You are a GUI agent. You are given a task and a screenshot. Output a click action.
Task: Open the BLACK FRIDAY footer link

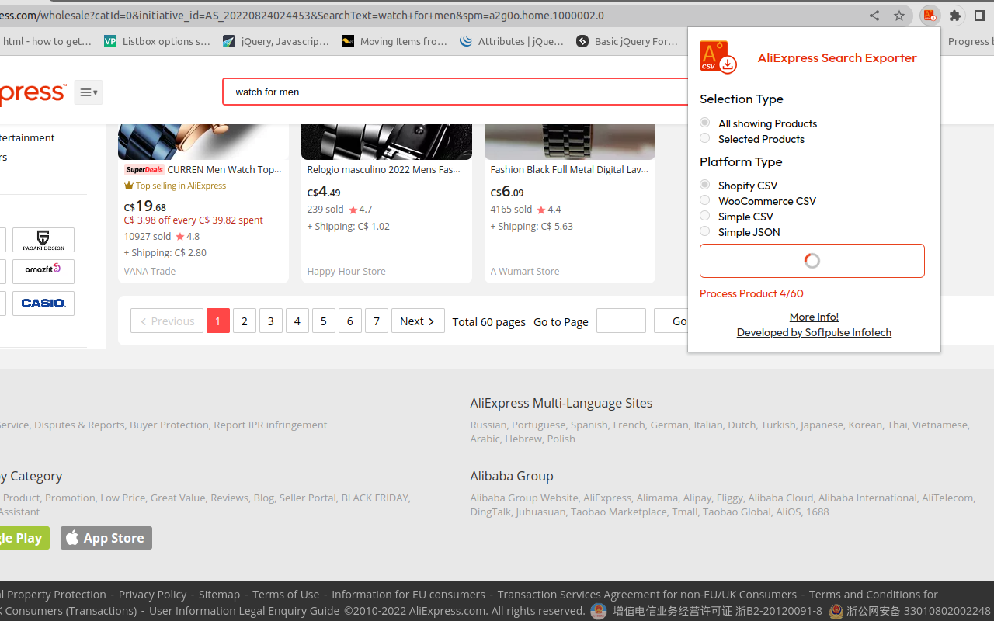374,498
